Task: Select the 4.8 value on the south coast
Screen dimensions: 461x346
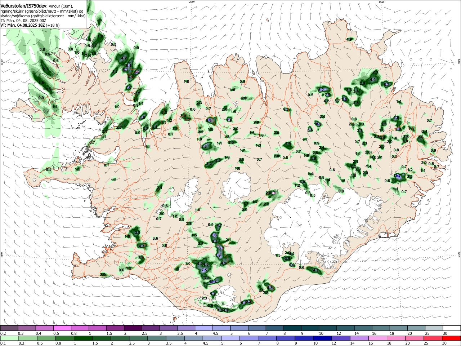Action: 270,287
